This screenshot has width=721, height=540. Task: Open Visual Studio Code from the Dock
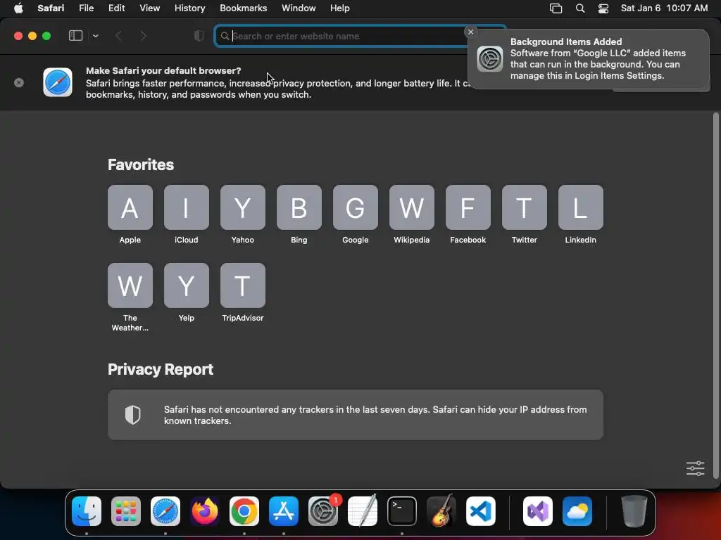point(480,511)
